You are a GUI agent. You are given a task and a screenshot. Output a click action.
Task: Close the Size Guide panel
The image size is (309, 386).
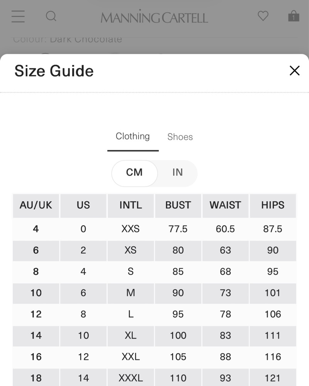(294, 71)
